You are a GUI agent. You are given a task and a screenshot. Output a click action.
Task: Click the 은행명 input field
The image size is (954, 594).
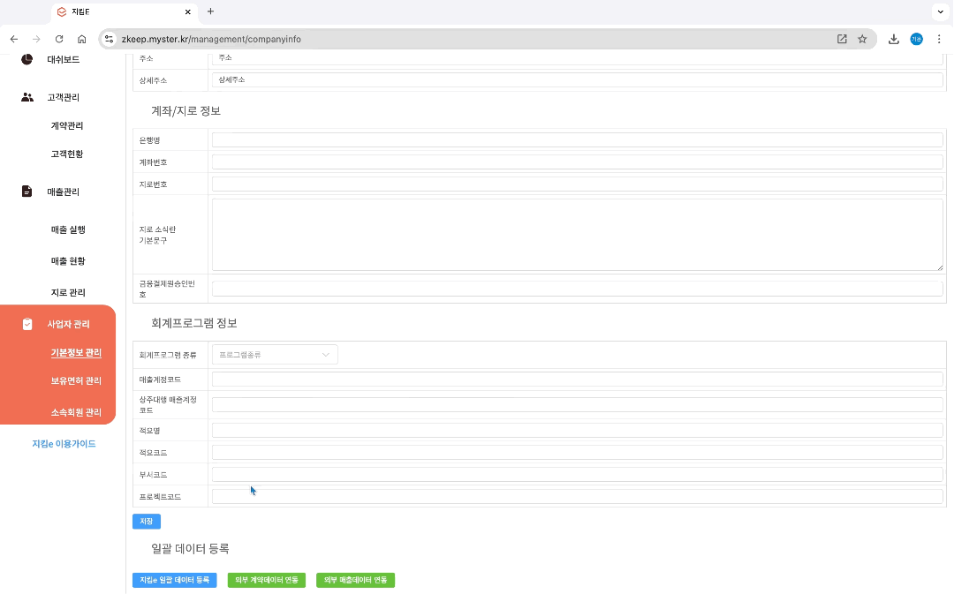pos(578,139)
